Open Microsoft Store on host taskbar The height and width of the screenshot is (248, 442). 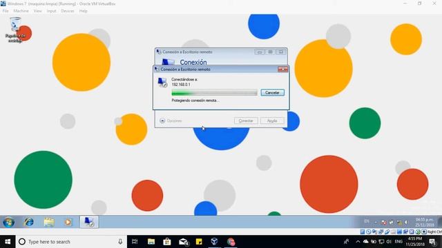(x=167, y=242)
